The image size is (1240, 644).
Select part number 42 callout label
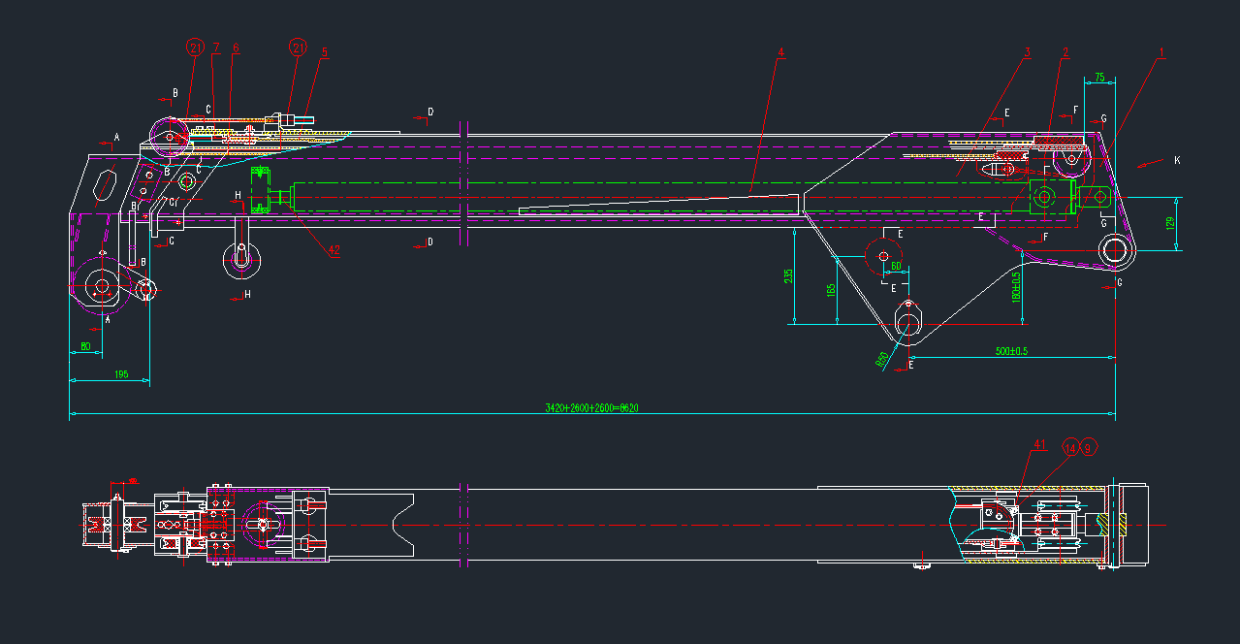point(334,249)
